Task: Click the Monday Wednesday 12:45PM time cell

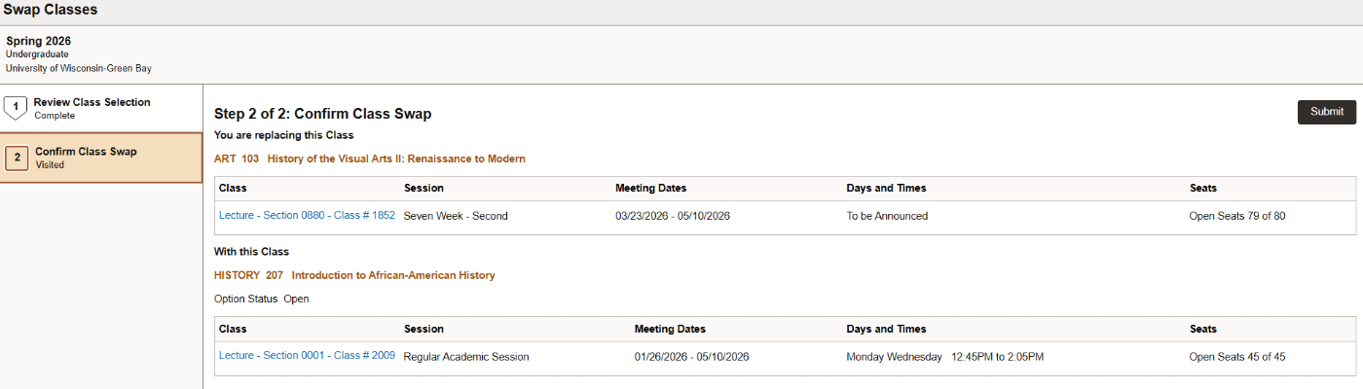Action: [x=944, y=357]
